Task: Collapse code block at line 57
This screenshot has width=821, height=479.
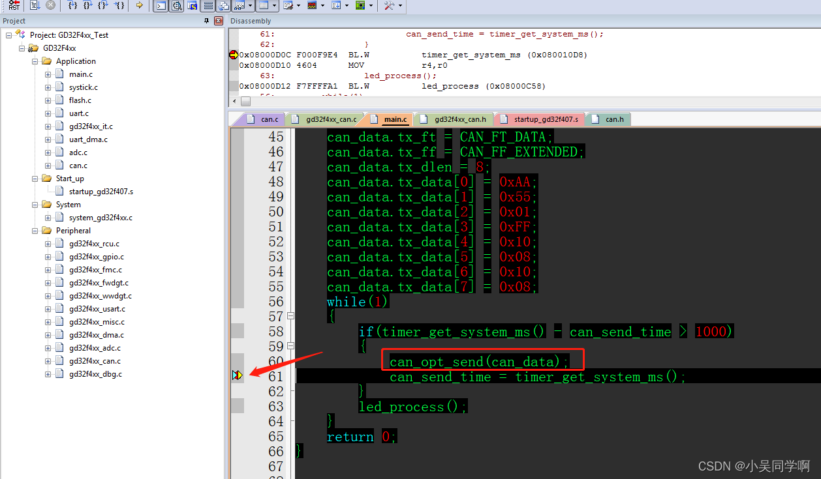Action: [x=290, y=316]
